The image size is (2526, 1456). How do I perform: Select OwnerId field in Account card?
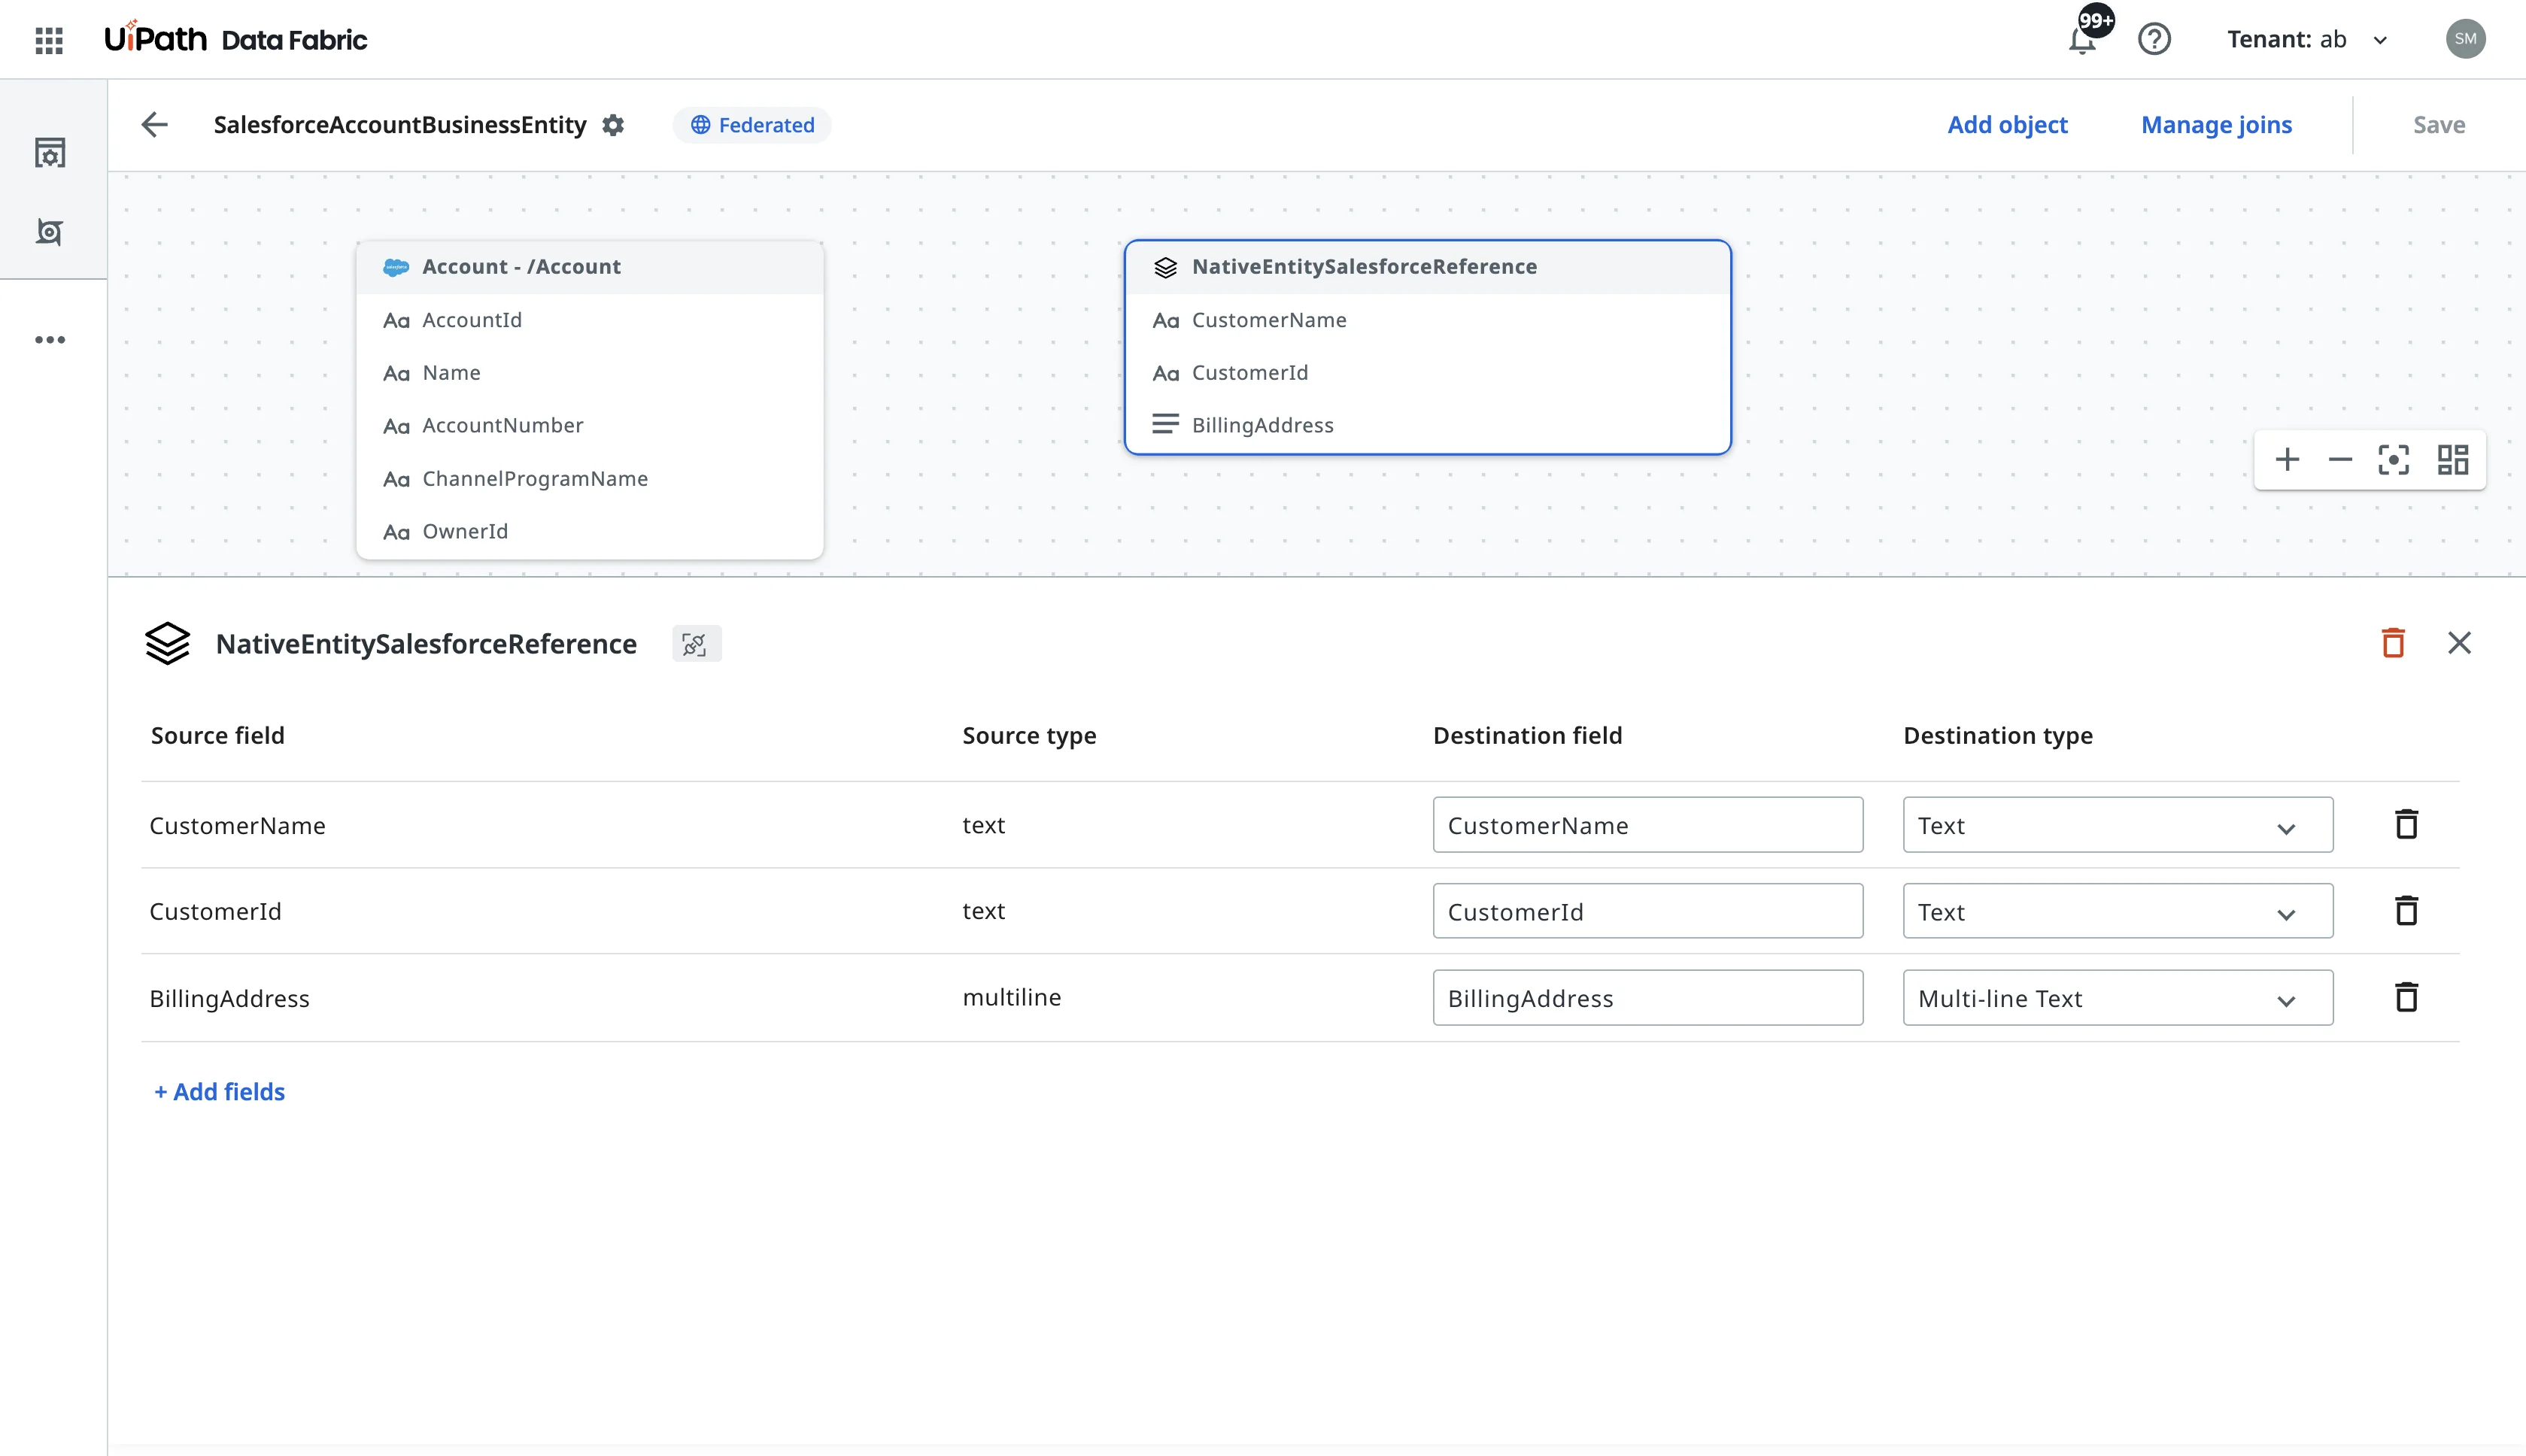coord(590,532)
